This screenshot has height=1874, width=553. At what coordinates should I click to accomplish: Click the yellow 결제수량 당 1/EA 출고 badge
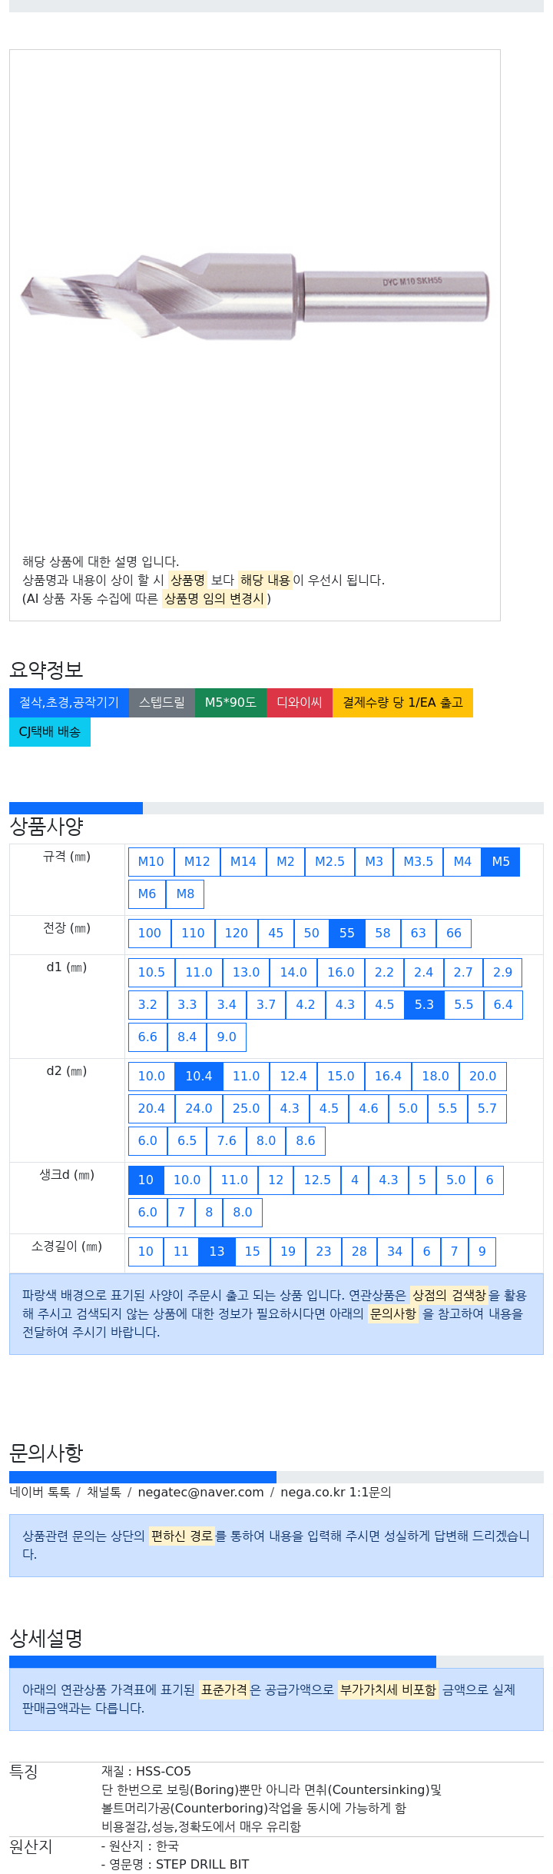[402, 703]
